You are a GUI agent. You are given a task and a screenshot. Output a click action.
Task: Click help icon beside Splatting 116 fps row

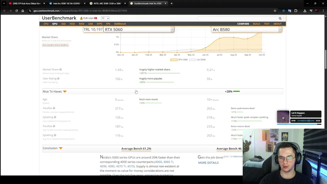(x=55, y=135)
